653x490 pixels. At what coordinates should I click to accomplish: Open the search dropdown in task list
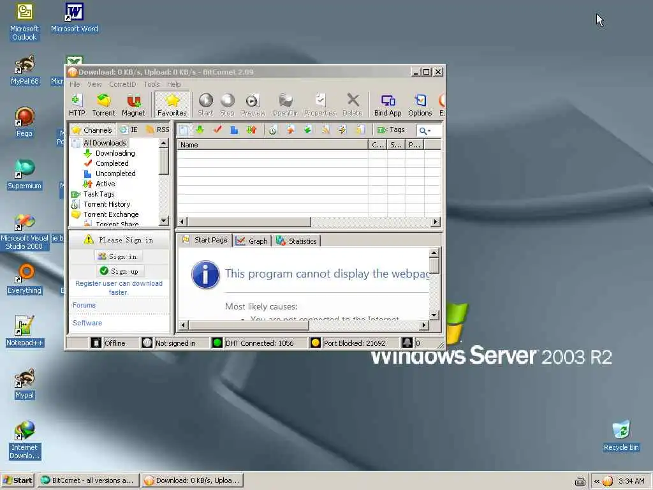425,131
